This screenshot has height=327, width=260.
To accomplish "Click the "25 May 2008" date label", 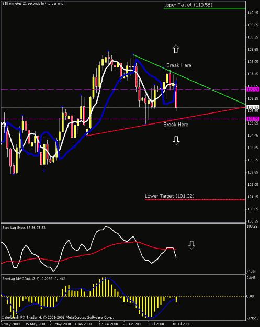I will [x=60, y=324].
